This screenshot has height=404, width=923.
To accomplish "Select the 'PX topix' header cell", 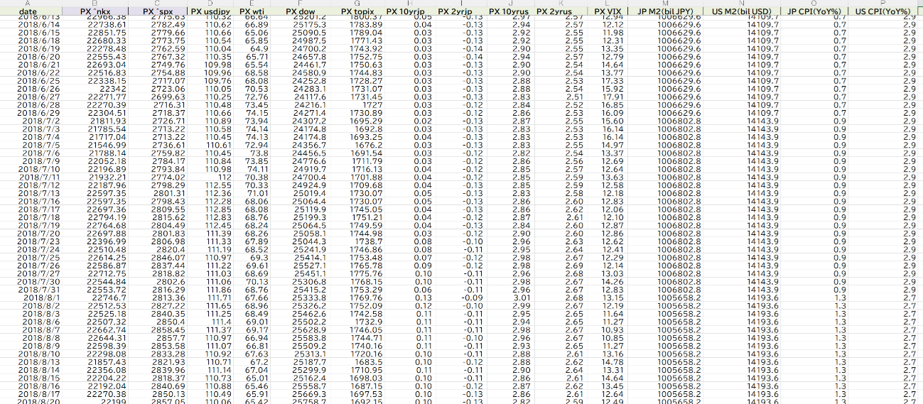I will pos(357,11).
